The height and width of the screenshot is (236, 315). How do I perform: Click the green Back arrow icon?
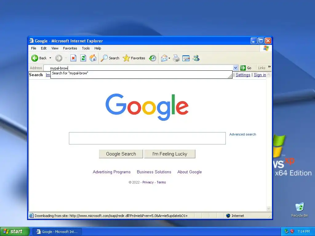point(34,58)
